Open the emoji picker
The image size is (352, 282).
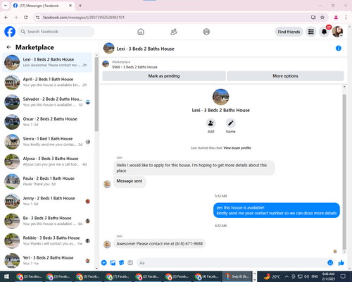click(330, 263)
